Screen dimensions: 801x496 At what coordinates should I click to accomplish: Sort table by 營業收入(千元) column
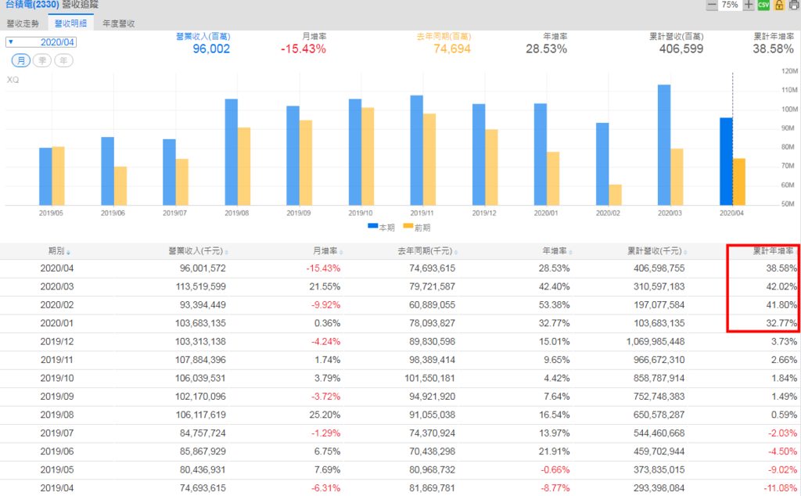pyautogui.click(x=198, y=251)
